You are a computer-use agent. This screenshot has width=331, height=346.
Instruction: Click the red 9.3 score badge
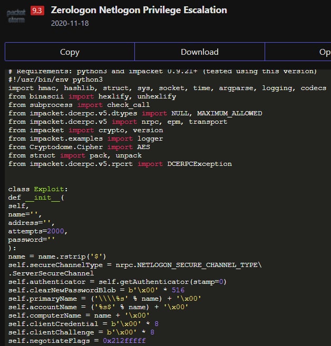pos(37,11)
